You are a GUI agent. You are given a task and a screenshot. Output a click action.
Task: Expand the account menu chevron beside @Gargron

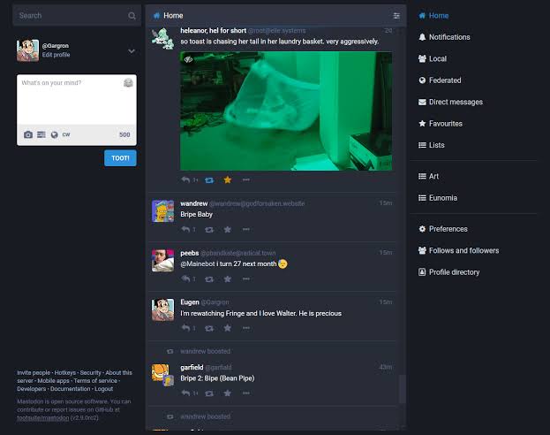[x=131, y=50]
